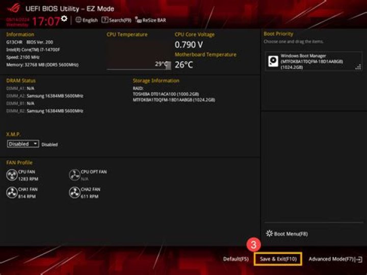Click the BIOS Ver. 200 text

click(x=40, y=42)
